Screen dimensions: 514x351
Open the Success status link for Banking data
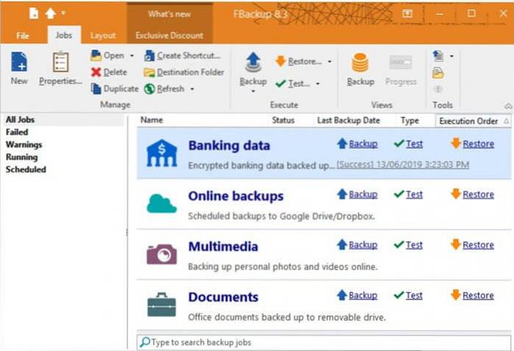(x=403, y=165)
